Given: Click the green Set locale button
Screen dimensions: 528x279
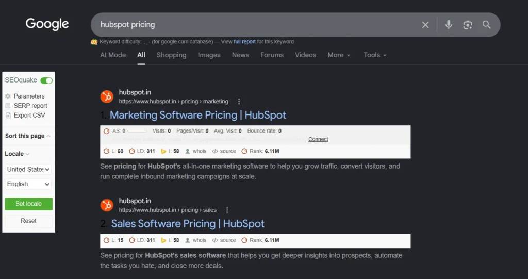Looking at the screenshot, I should click(x=29, y=204).
